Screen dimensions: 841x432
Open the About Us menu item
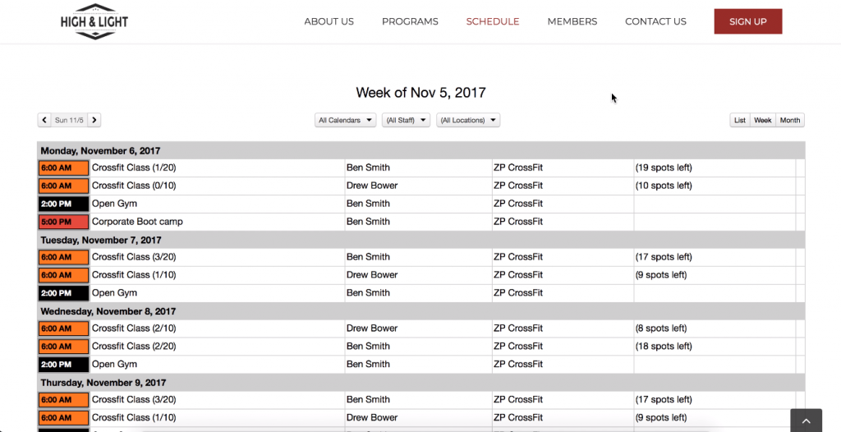(329, 21)
